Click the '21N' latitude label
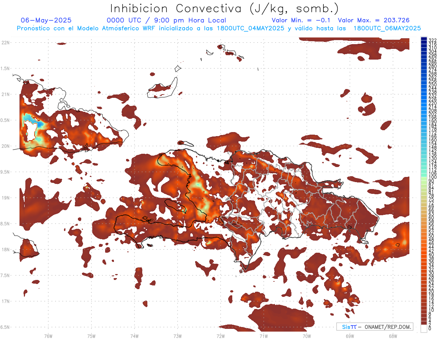 6,94
